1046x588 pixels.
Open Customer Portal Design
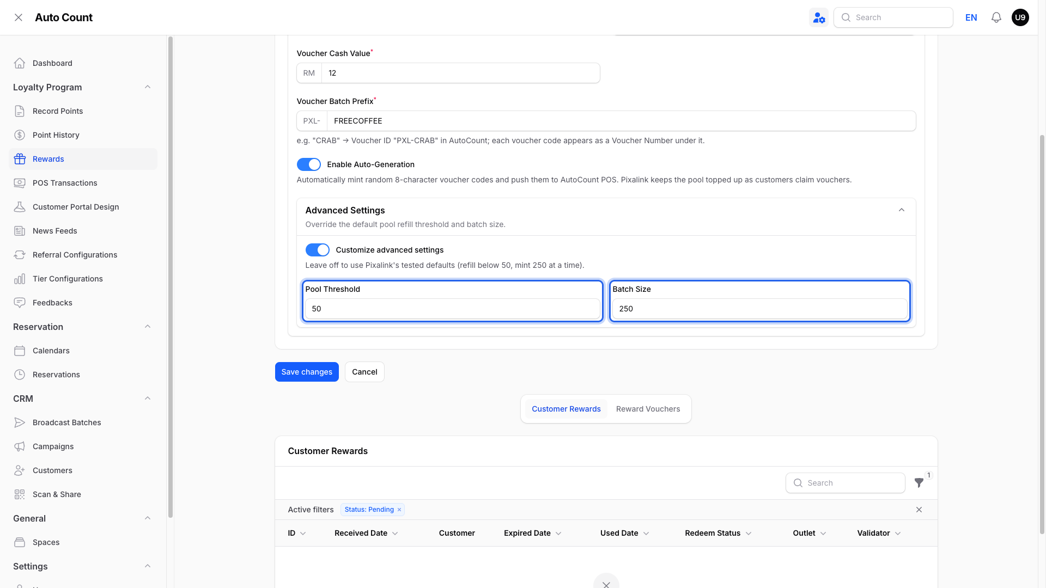point(83,207)
